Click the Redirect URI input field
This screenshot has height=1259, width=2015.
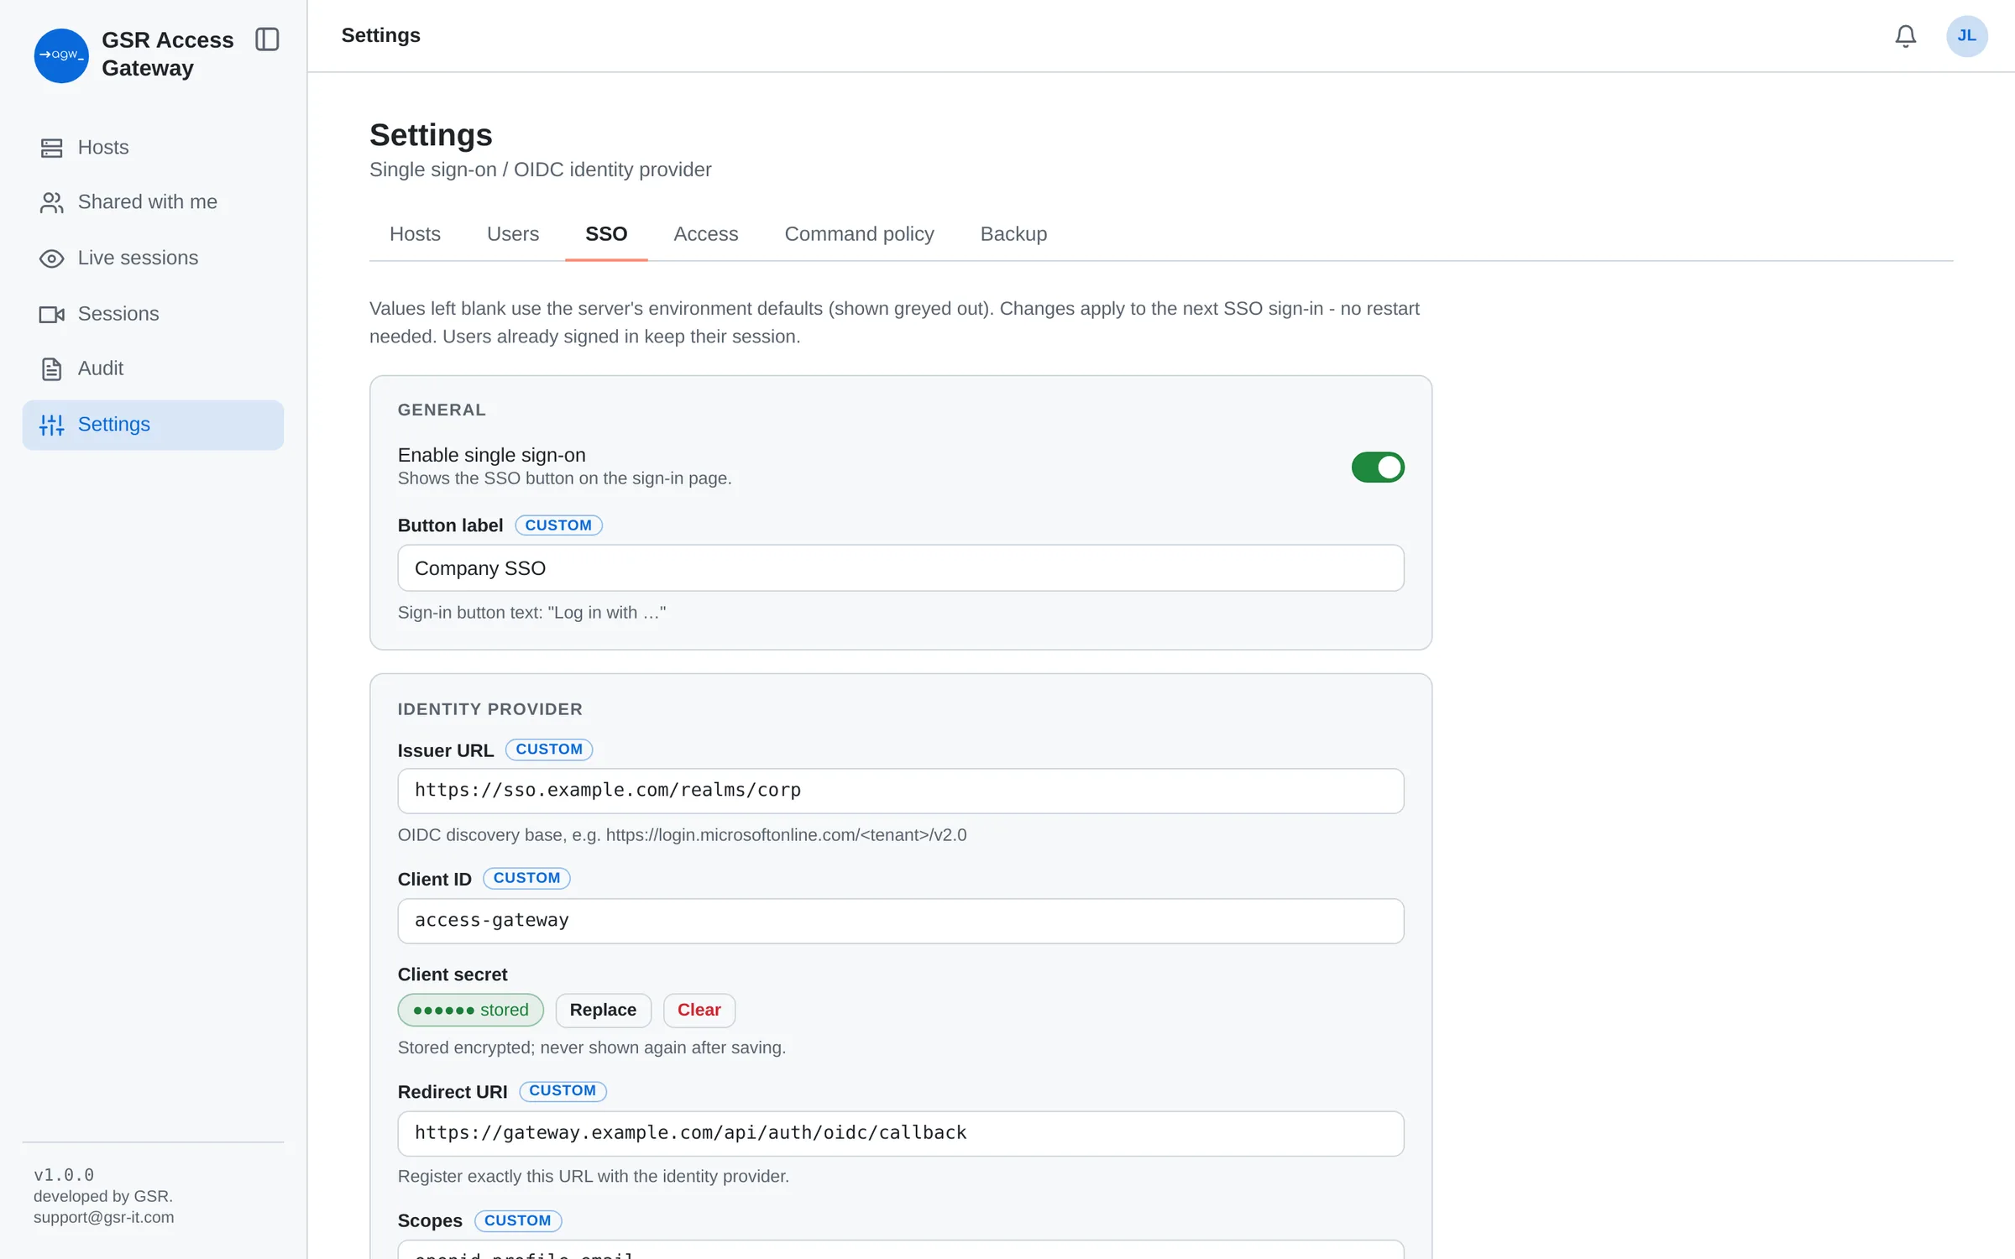tap(900, 1133)
